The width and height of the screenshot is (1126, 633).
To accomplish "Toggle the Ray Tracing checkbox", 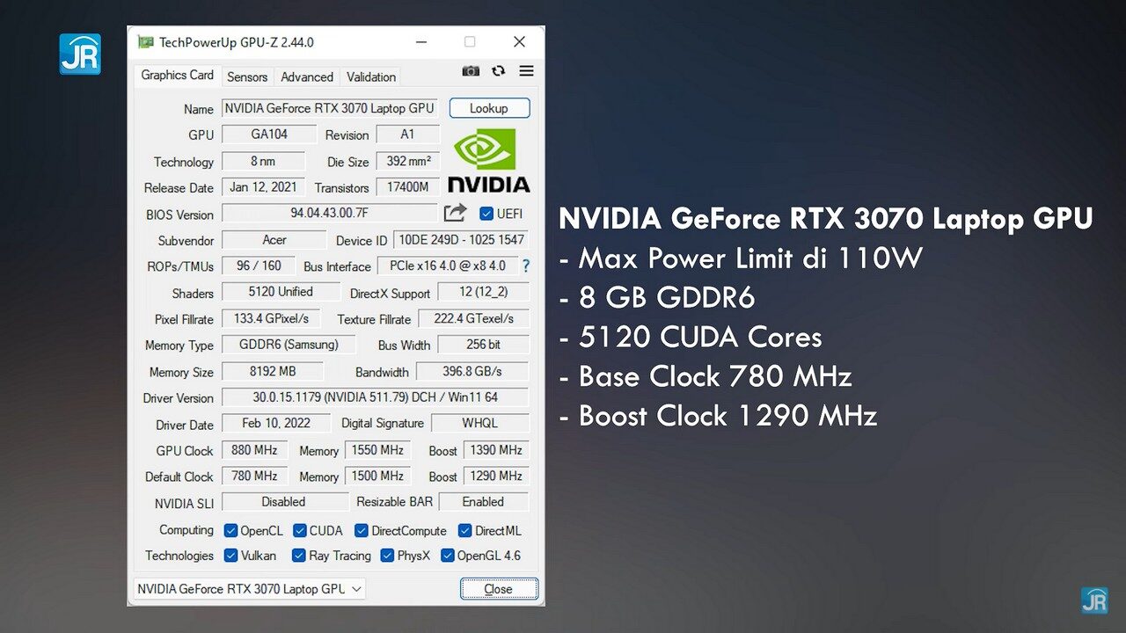I will tap(298, 556).
